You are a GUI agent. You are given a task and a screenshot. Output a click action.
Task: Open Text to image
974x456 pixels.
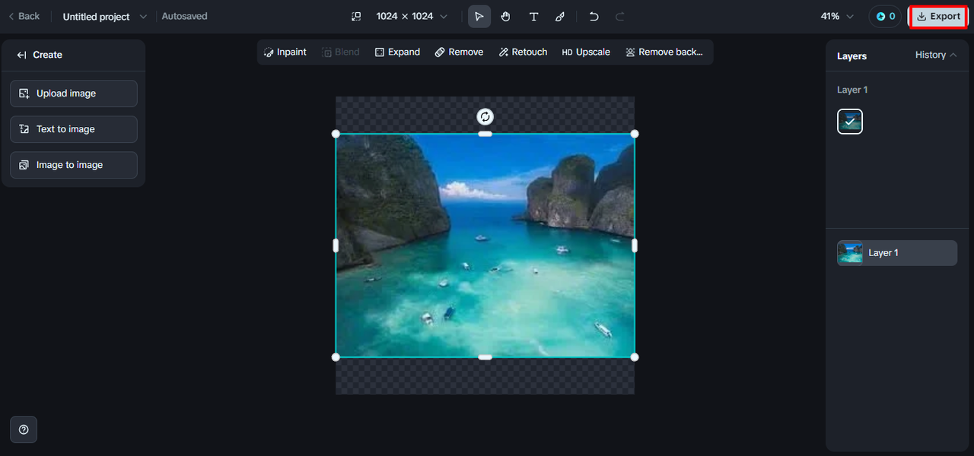tap(74, 129)
